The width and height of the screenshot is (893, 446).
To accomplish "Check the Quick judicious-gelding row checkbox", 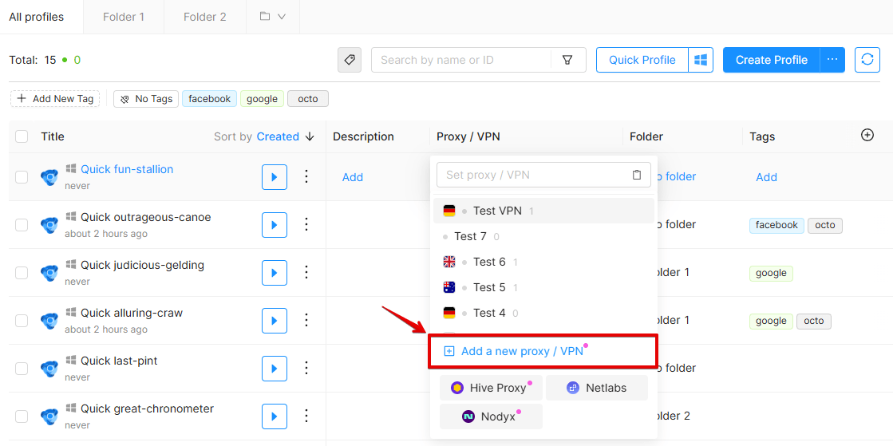I will pyautogui.click(x=22, y=273).
